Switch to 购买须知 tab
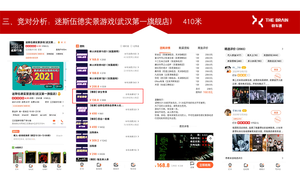The height and width of the screenshot is (188, 300). (x=184, y=48)
